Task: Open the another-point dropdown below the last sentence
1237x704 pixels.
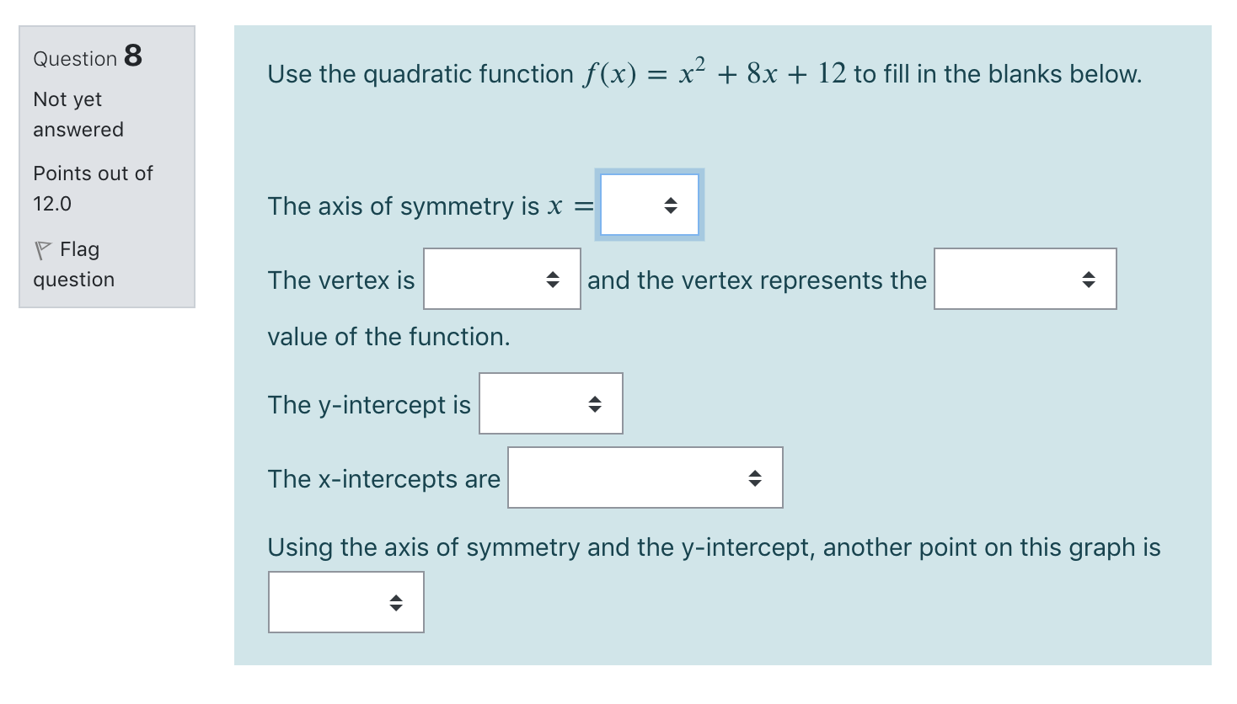Action: tap(345, 602)
